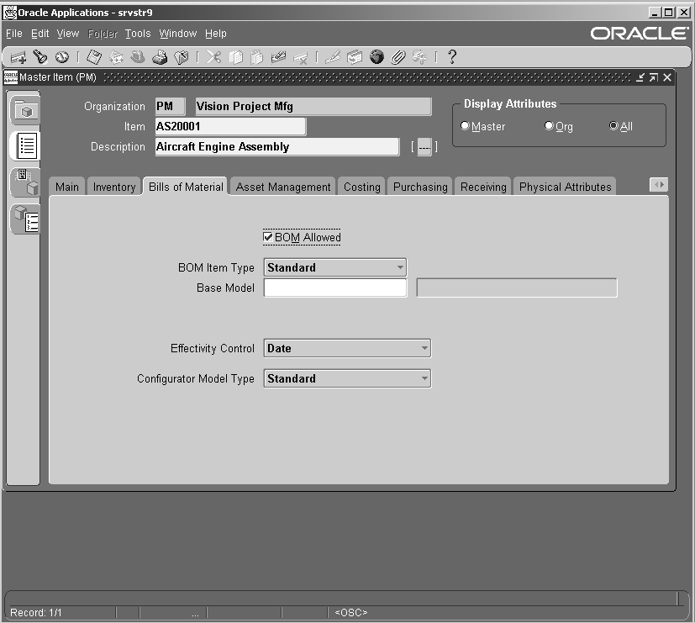Minimize the Master Item form window
Image resolution: width=695 pixels, height=623 pixels.
point(640,77)
